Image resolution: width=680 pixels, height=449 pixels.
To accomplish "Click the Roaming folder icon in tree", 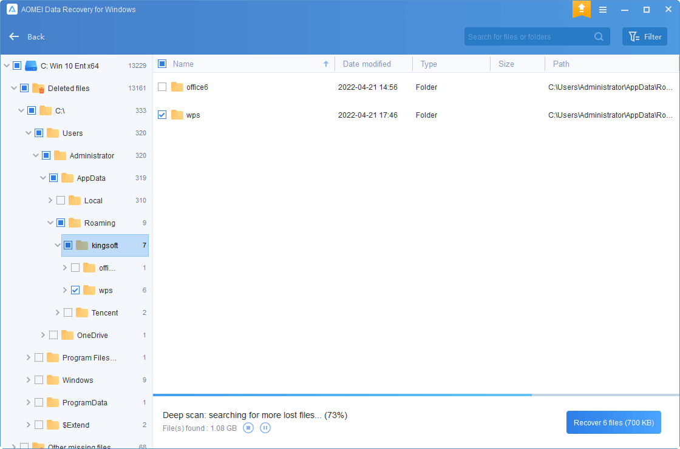I will coord(75,223).
